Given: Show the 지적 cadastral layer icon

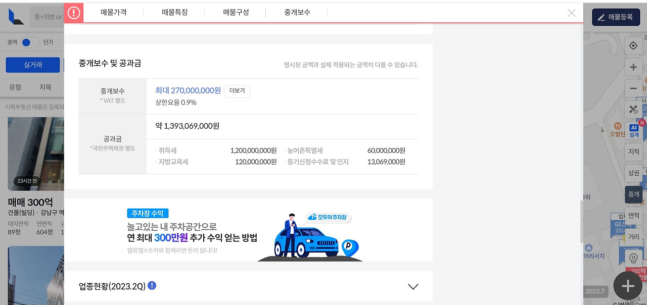Looking at the screenshot, I should 633,150.
